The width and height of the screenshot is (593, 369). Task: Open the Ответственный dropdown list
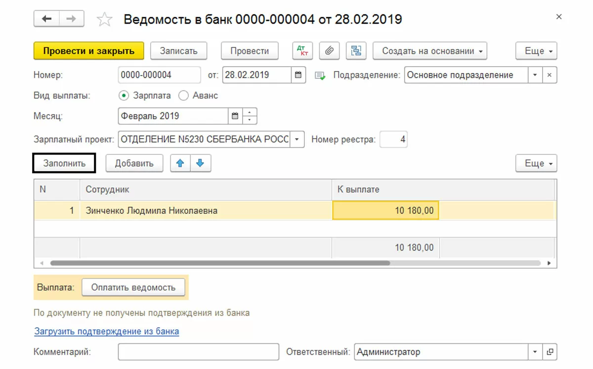pos(535,352)
